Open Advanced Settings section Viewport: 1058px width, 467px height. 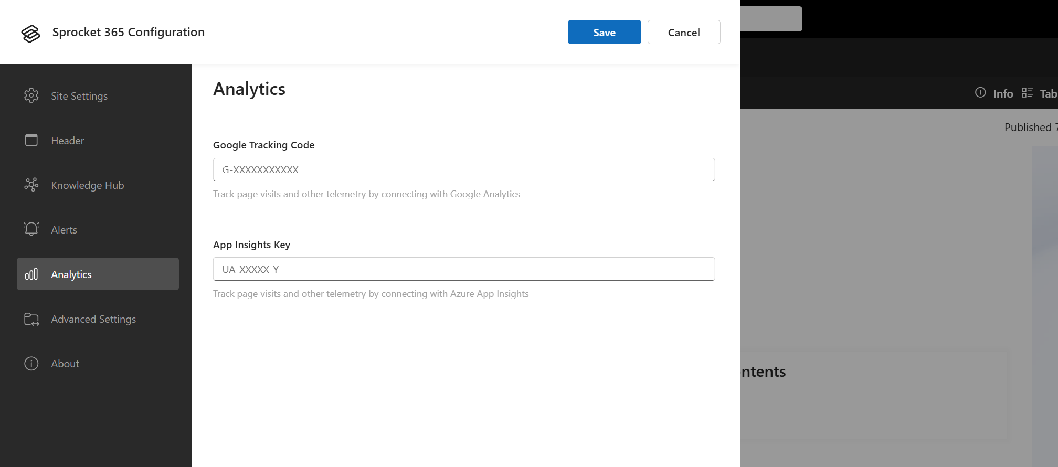98,319
